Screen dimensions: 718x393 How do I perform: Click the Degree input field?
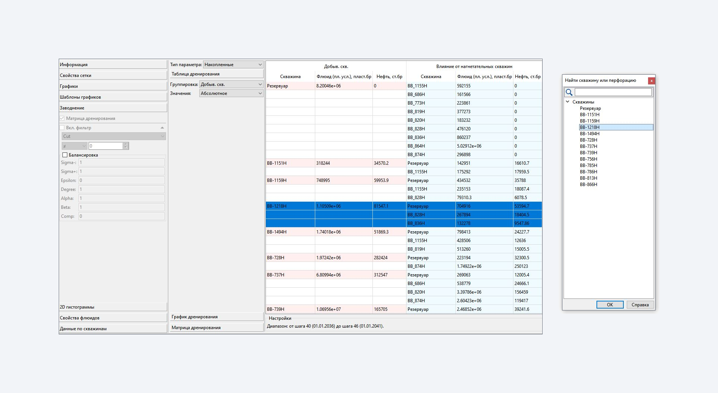(122, 189)
